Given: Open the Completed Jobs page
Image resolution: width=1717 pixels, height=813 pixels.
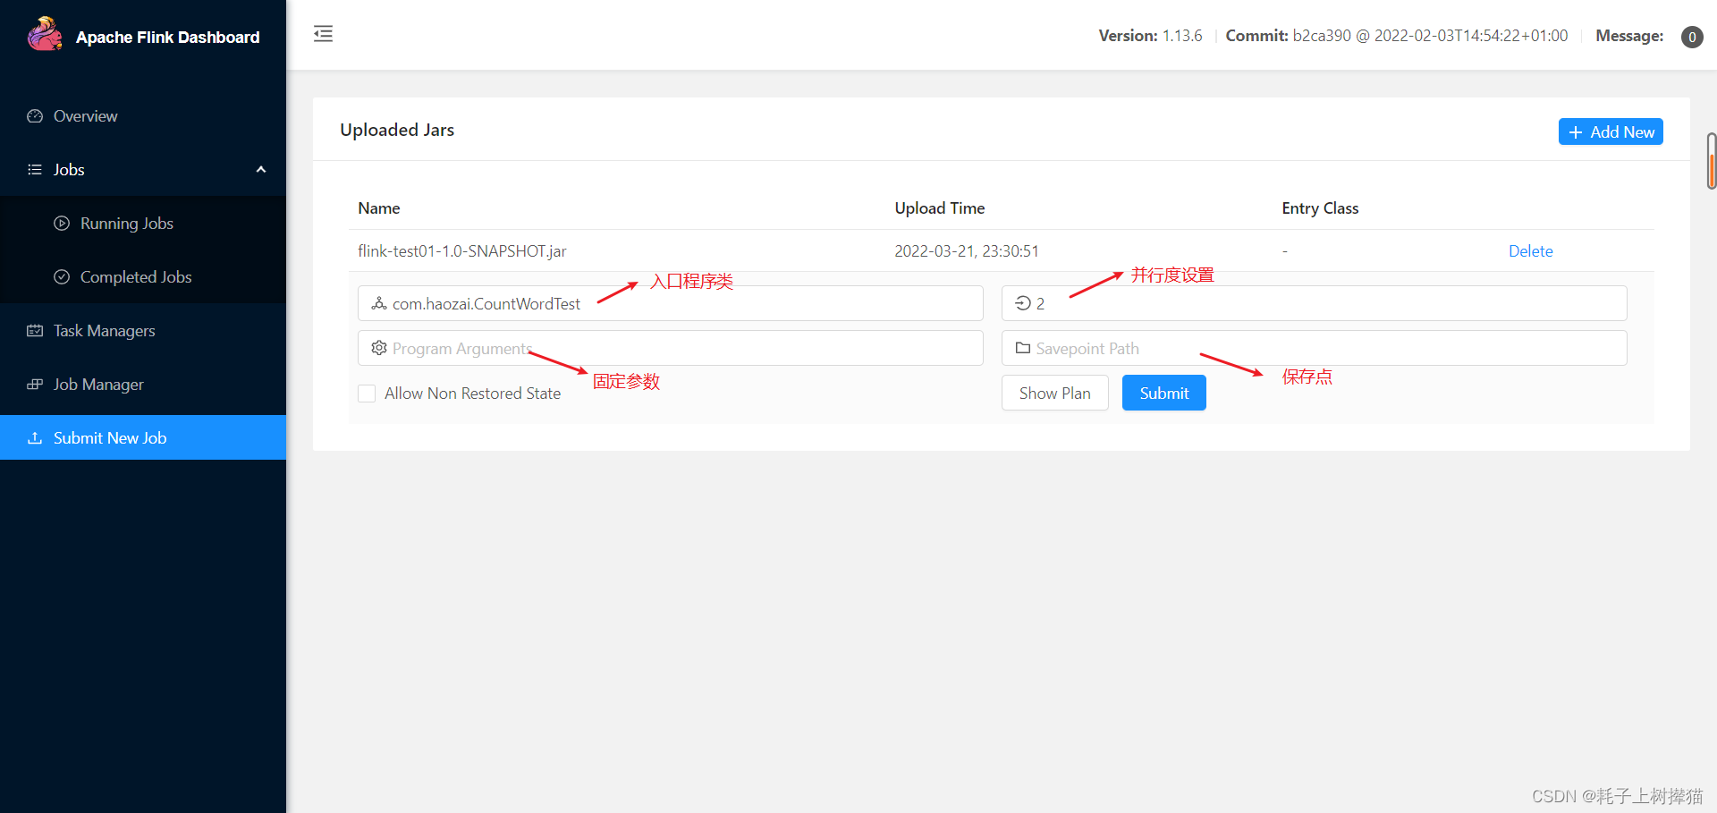Looking at the screenshot, I should pyautogui.click(x=143, y=277).
